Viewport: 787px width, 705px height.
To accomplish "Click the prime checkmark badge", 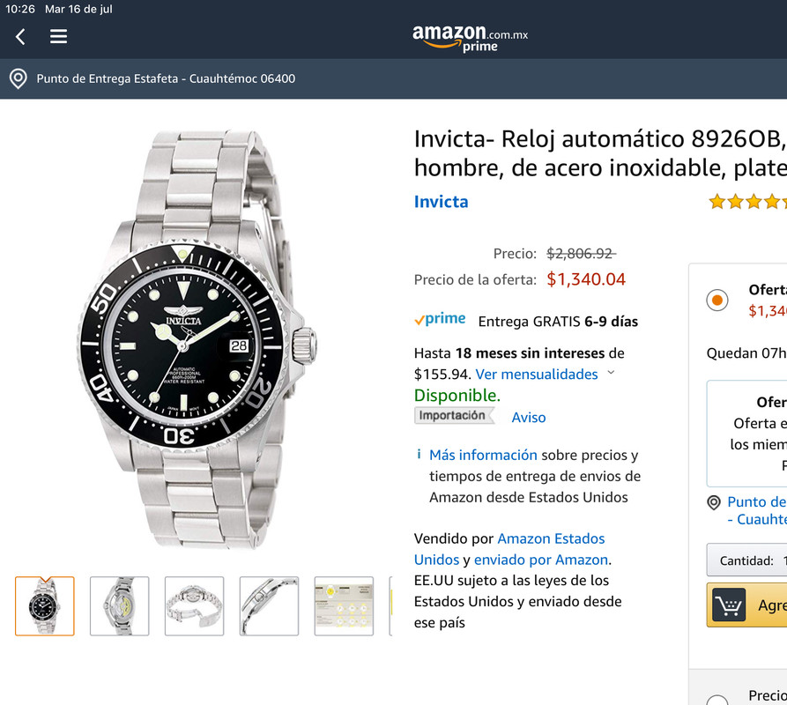I will (x=440, y=319).
